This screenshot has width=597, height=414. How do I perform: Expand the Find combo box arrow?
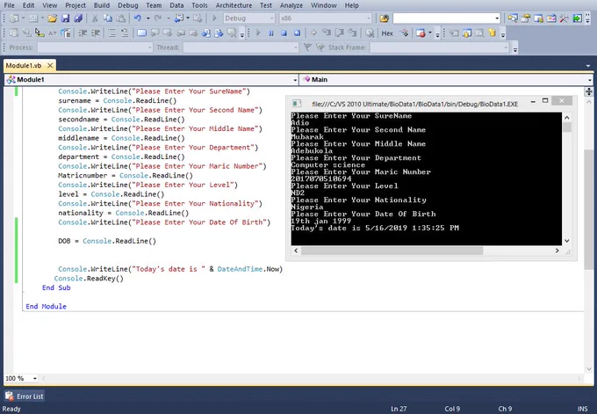(497, 18)
